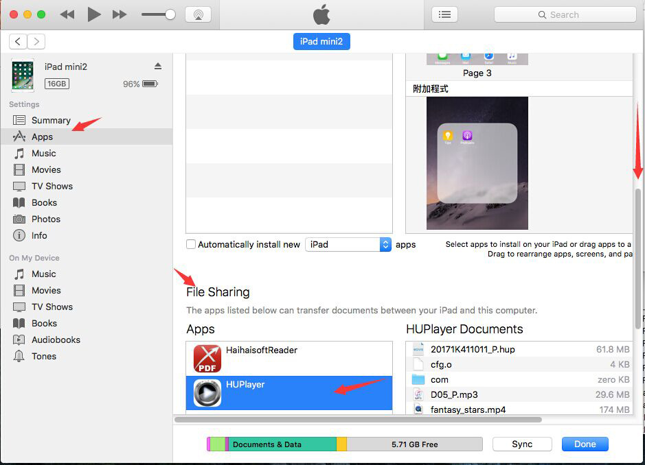645x465 pixels.
Task: Select the fantasy_stars.mp4 file
Action: [x=519, y=409]
